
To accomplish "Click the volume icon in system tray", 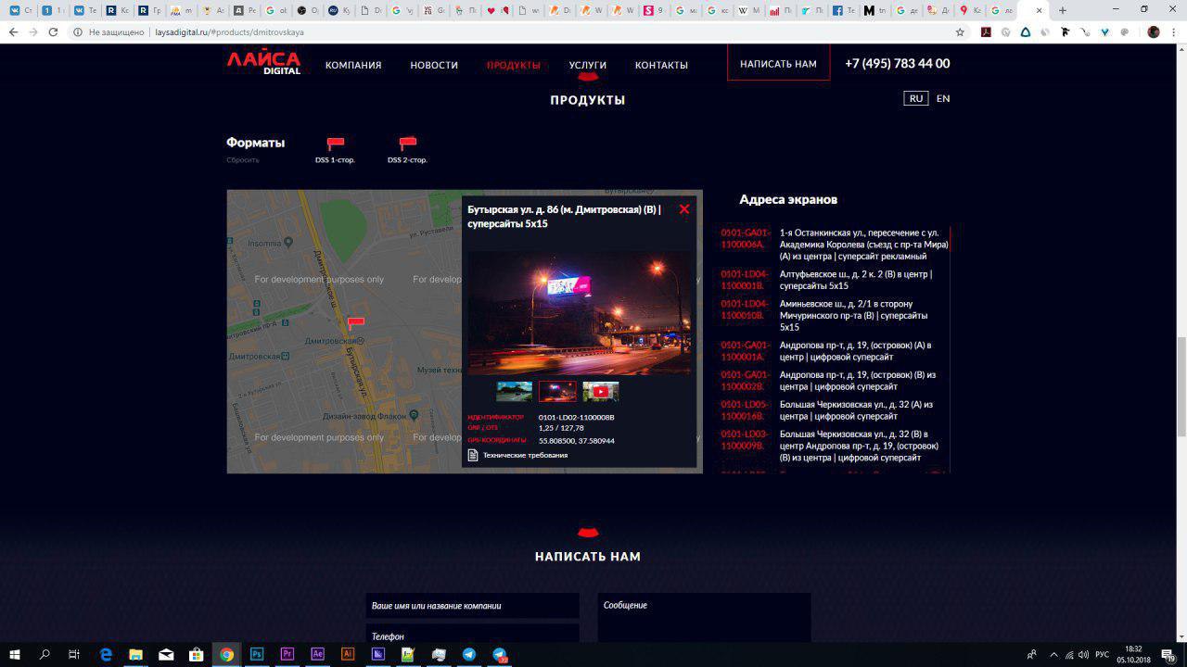I will pos(1084,654).
